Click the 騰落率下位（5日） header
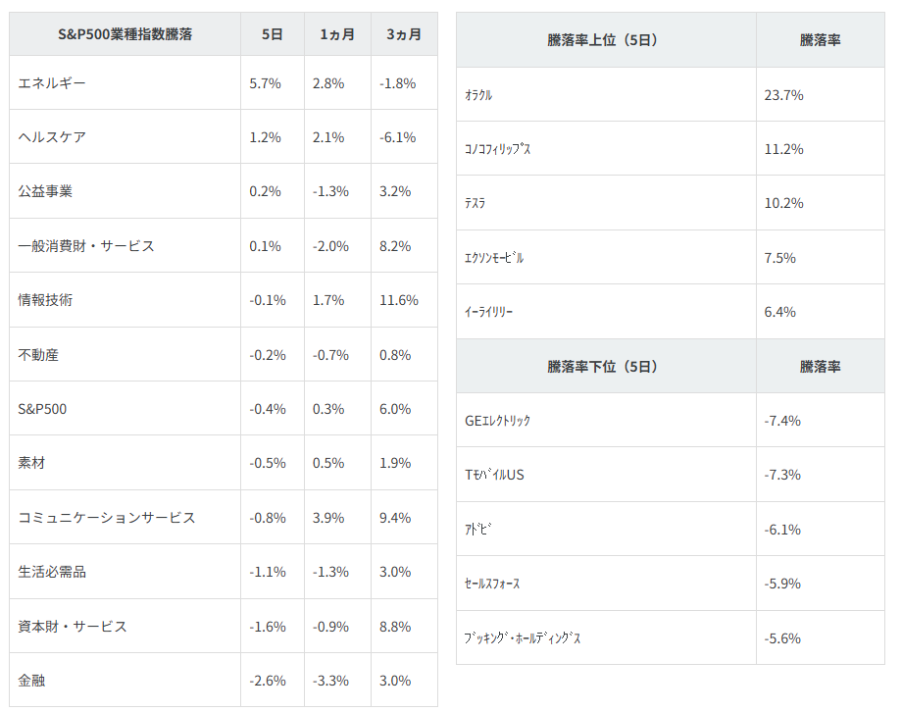 click(x=602, y=367)
